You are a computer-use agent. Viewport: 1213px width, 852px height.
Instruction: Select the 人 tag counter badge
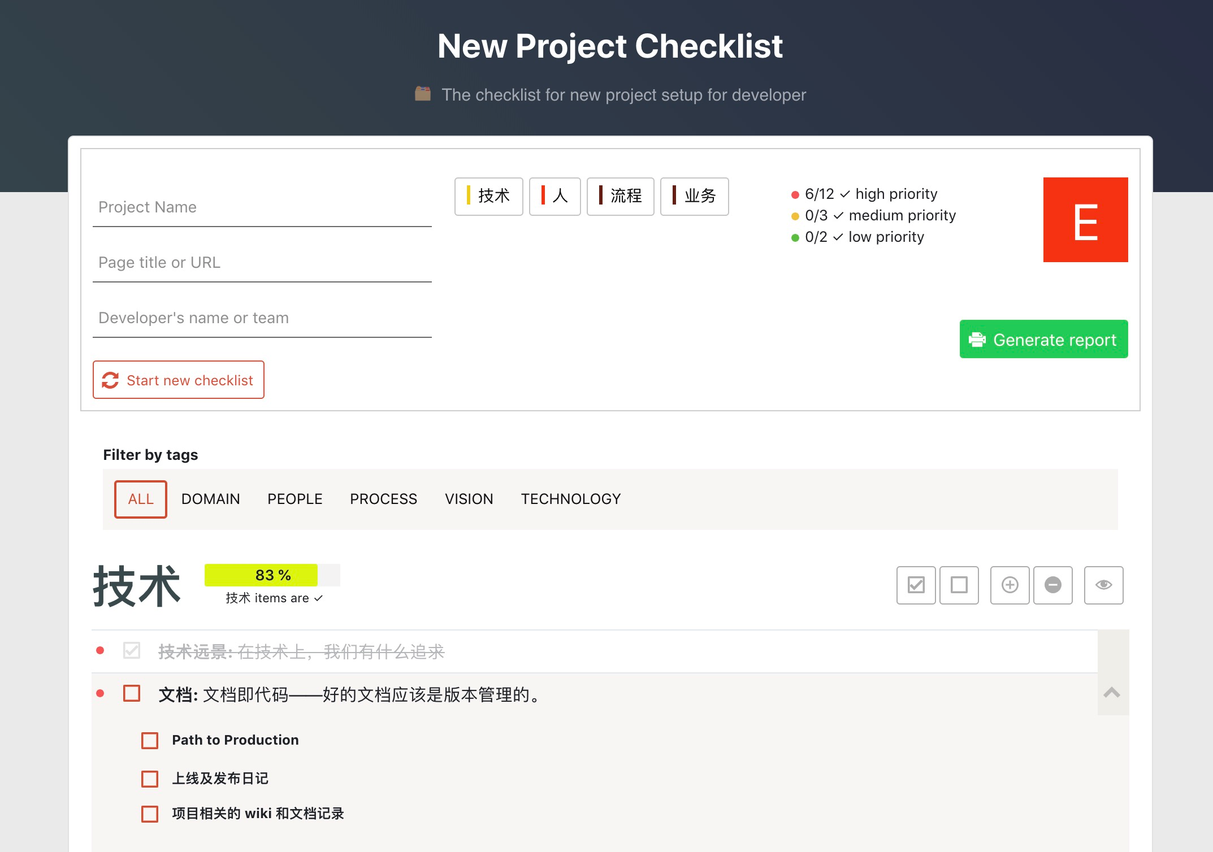[x=554, y=196]
